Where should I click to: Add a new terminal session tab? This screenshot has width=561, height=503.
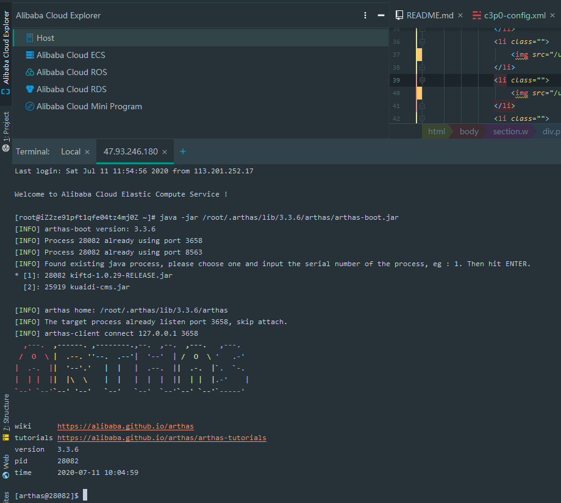(182, 151)
